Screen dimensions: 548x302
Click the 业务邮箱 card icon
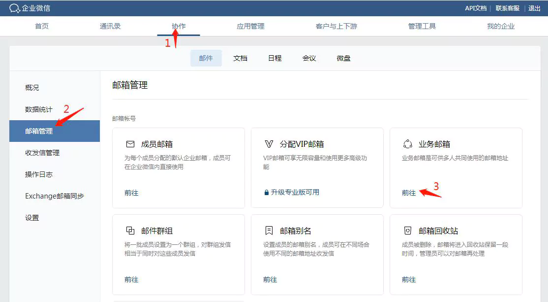pyautogui.click(x=407, y=143)
